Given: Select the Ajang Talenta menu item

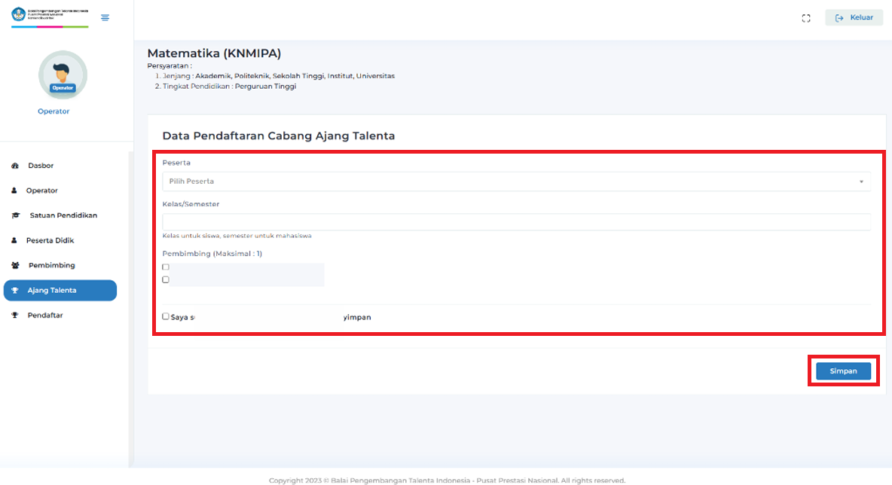Looking at the screenshot, I should (60, 291).
